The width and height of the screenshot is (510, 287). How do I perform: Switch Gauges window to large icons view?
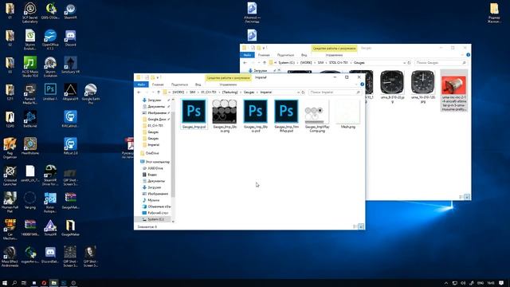click(467, 197)
